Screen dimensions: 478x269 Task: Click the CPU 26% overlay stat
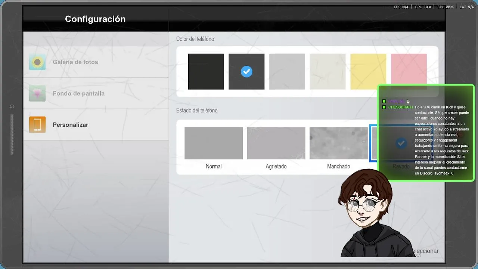[445, 7]
